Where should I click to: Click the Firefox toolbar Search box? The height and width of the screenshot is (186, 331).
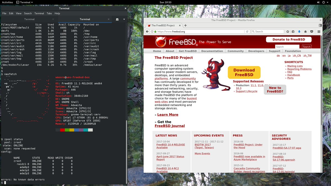pyautogui.click(x=268, y=31)
